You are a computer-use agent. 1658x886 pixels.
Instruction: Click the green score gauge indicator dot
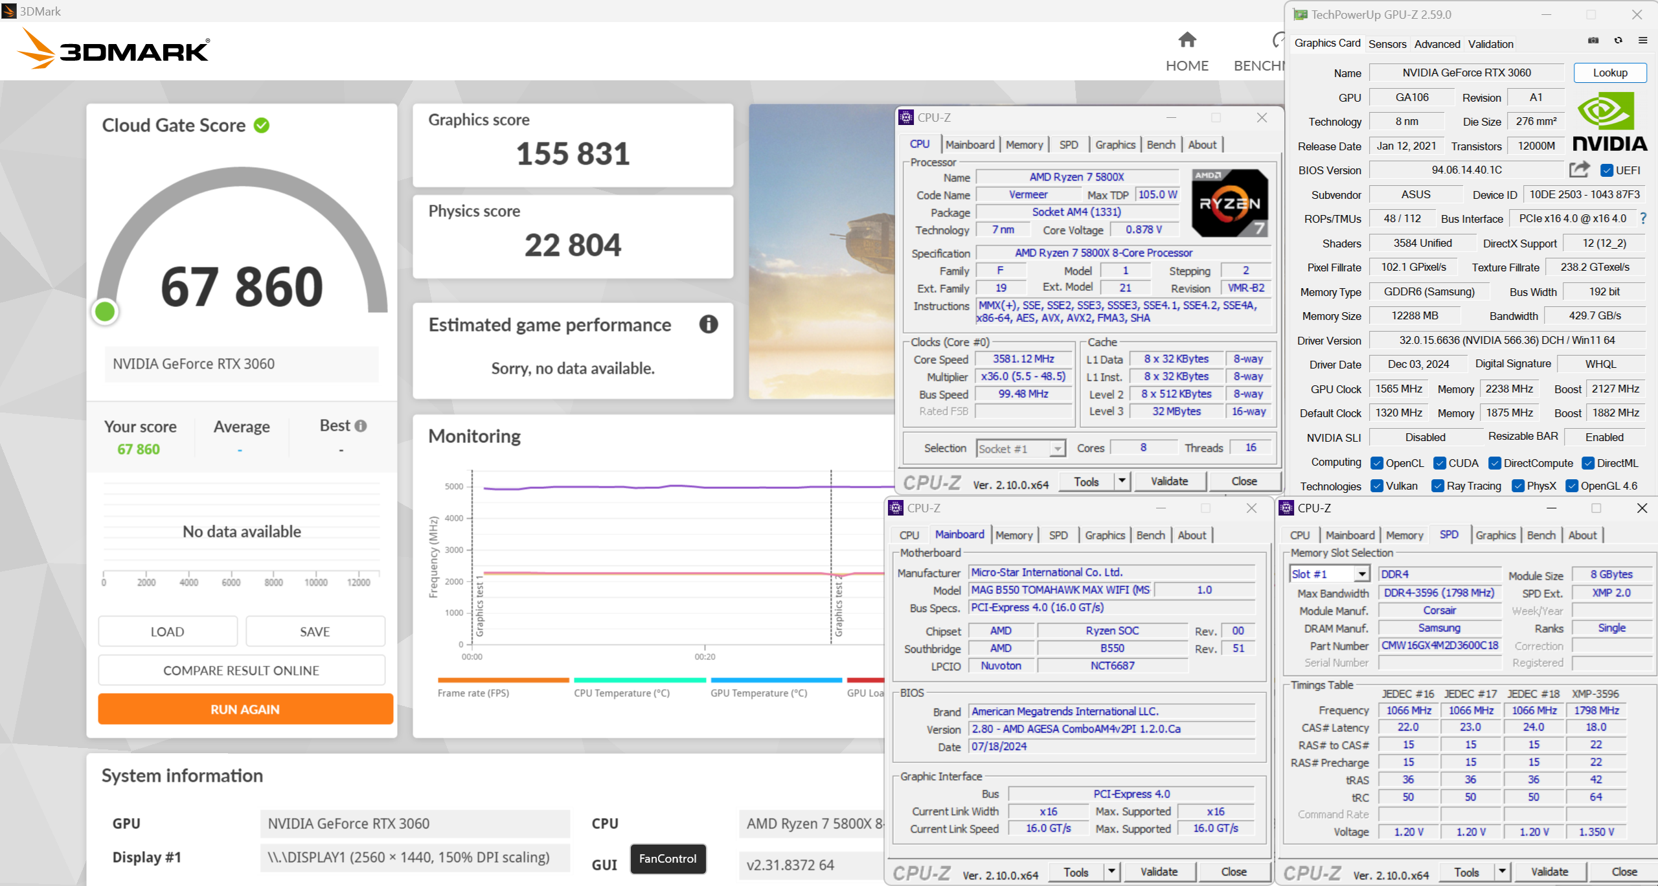point(105,312)
